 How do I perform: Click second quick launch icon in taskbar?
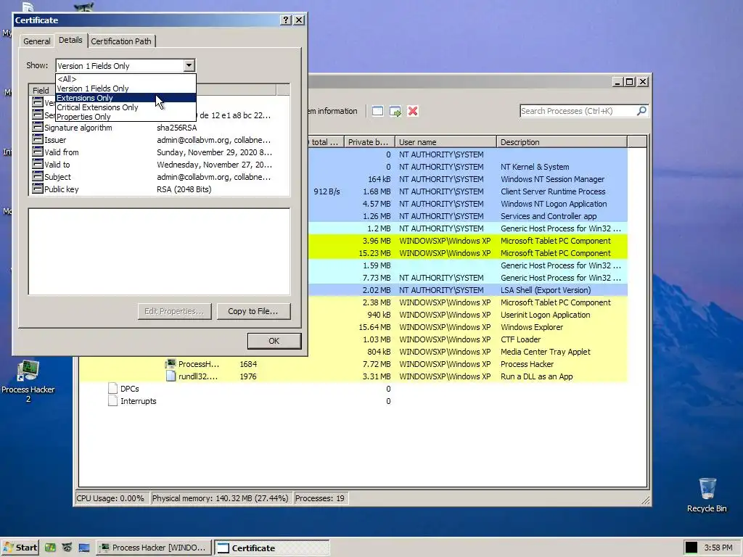67,548
